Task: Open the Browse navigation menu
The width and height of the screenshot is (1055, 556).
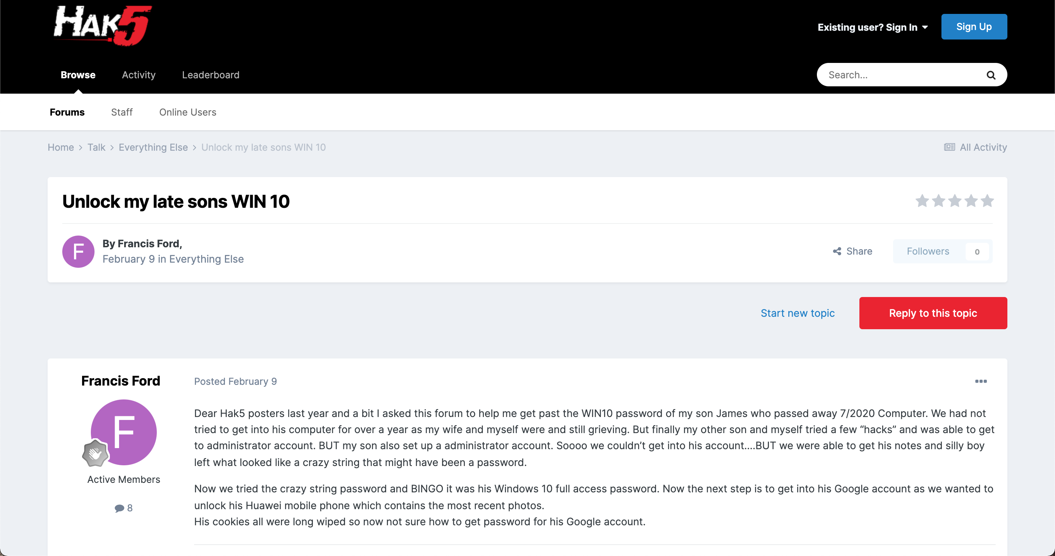Action: point(78,75)
